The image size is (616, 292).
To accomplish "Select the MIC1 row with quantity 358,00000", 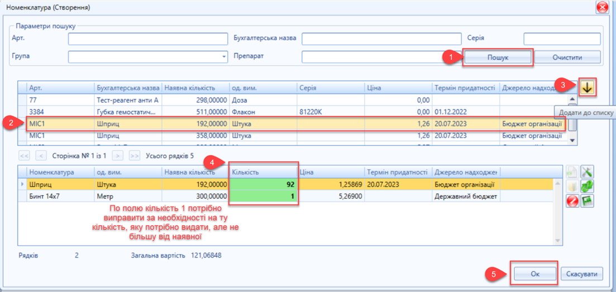I will 294,135.
